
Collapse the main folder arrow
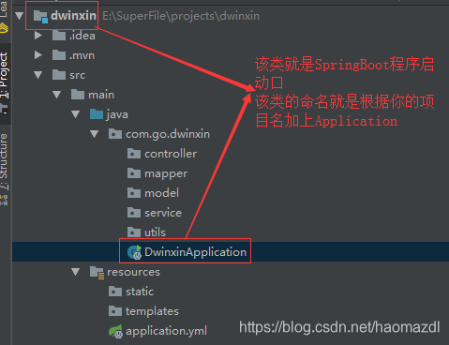click(x=57, y=95)
